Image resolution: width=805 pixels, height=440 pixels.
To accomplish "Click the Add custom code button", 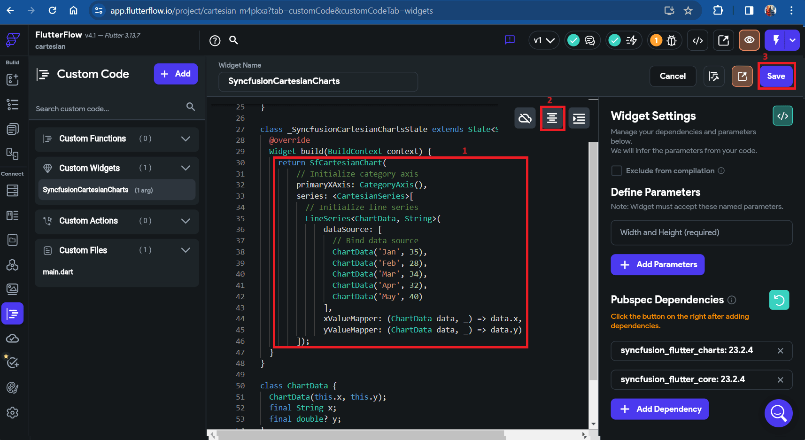I will click(x=176, y=74).
